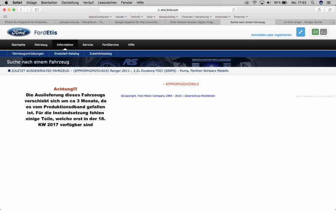Open the Safari share sheet icon
Screen dimensions: 336x210
(319, 10)
